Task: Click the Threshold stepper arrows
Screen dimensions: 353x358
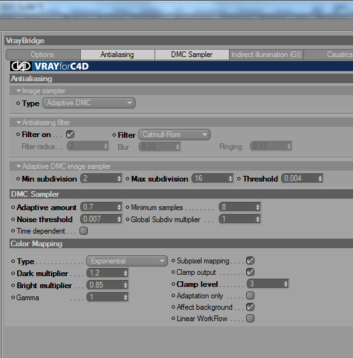Action: pyautogui.click(x=321, y=178)
